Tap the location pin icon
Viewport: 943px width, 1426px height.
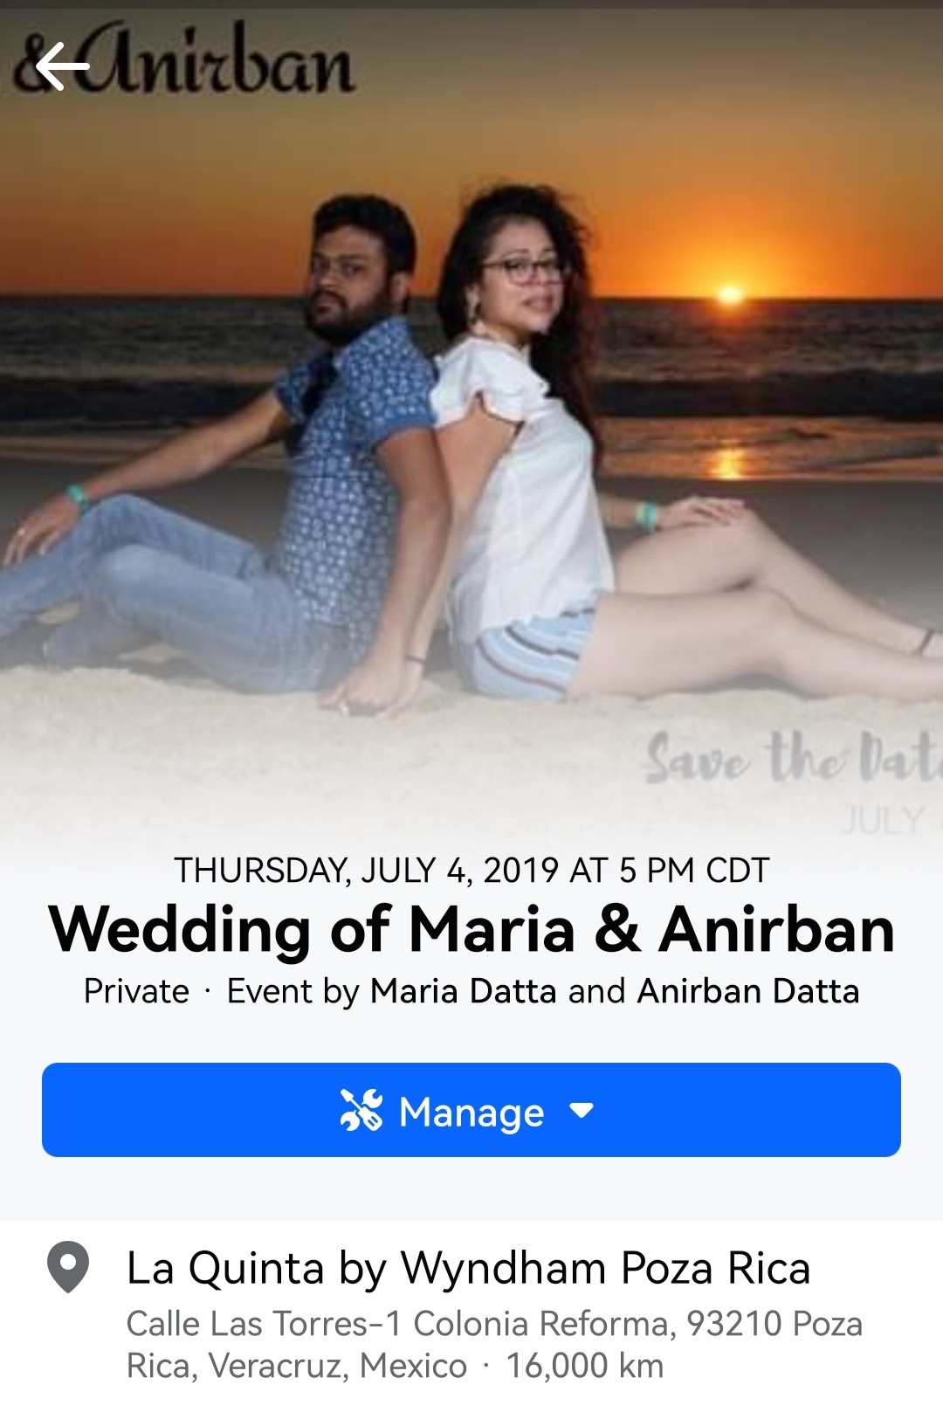(68, 1267)
